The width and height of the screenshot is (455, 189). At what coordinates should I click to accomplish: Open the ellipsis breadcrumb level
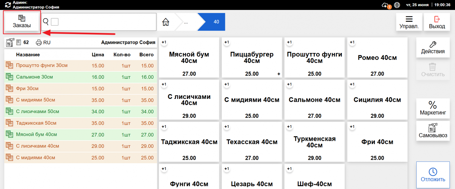[186, 22]
